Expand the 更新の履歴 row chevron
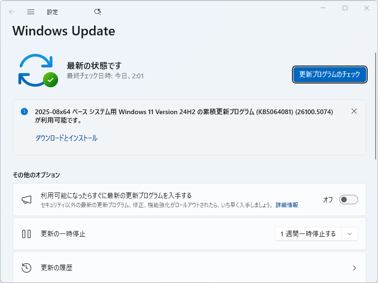378x283 pixels. [x=355, y=267]
